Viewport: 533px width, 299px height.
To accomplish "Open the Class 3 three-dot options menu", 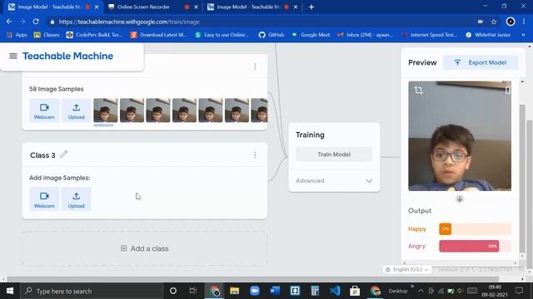I will [x=255, y=155].
